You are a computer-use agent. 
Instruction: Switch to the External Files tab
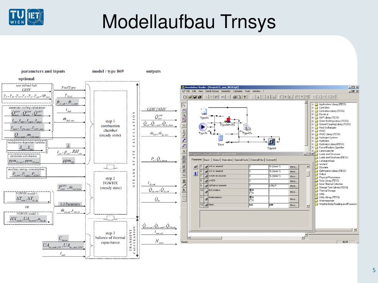click(x=257, y=160)
